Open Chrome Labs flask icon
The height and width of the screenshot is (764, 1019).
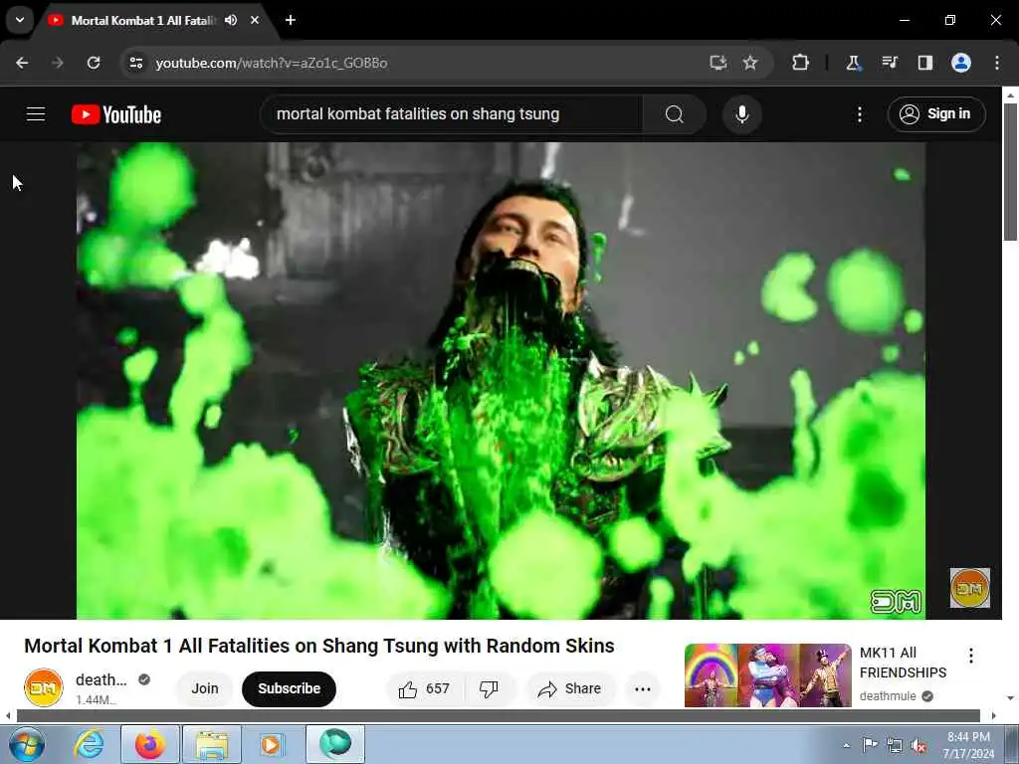click(x=853, y=63)
